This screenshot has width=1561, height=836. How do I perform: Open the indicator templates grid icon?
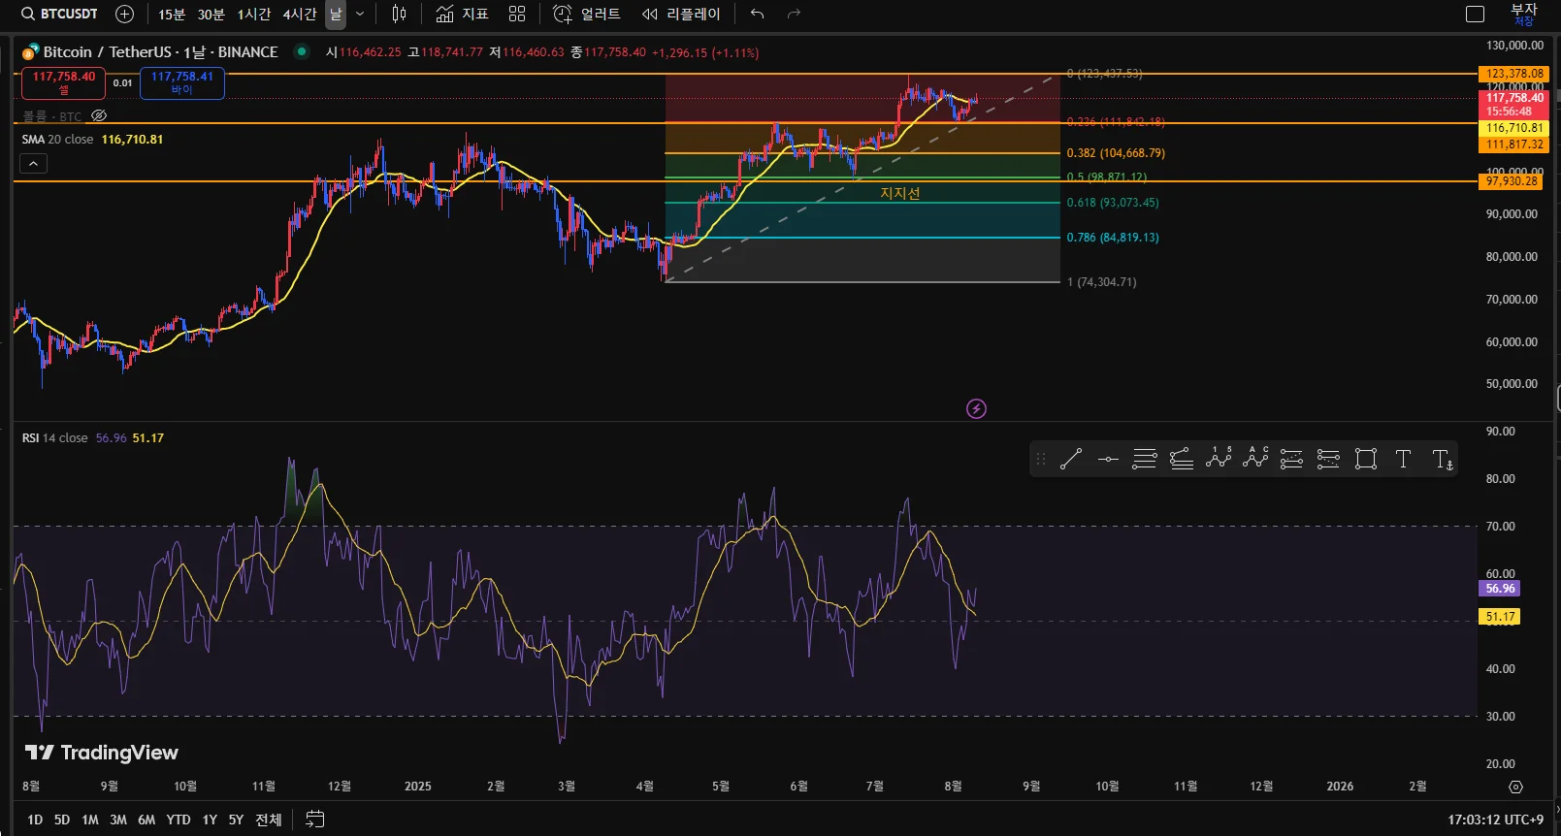coord(517,14)
